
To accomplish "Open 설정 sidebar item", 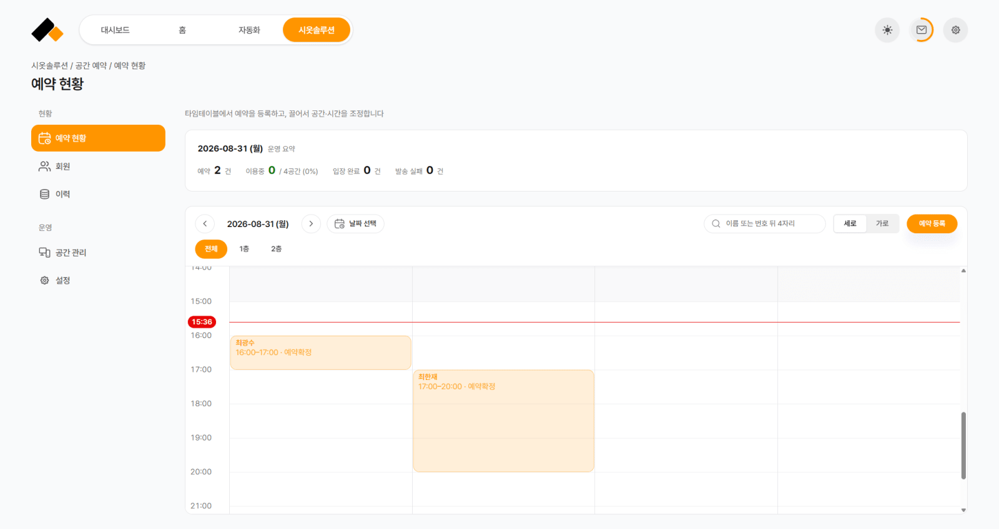I will pyautogui.click(x=98, y=280).
